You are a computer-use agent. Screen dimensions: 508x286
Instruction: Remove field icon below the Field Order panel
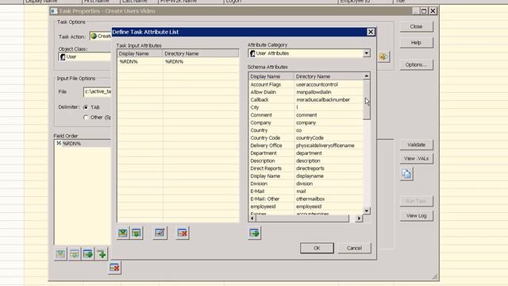114,268
